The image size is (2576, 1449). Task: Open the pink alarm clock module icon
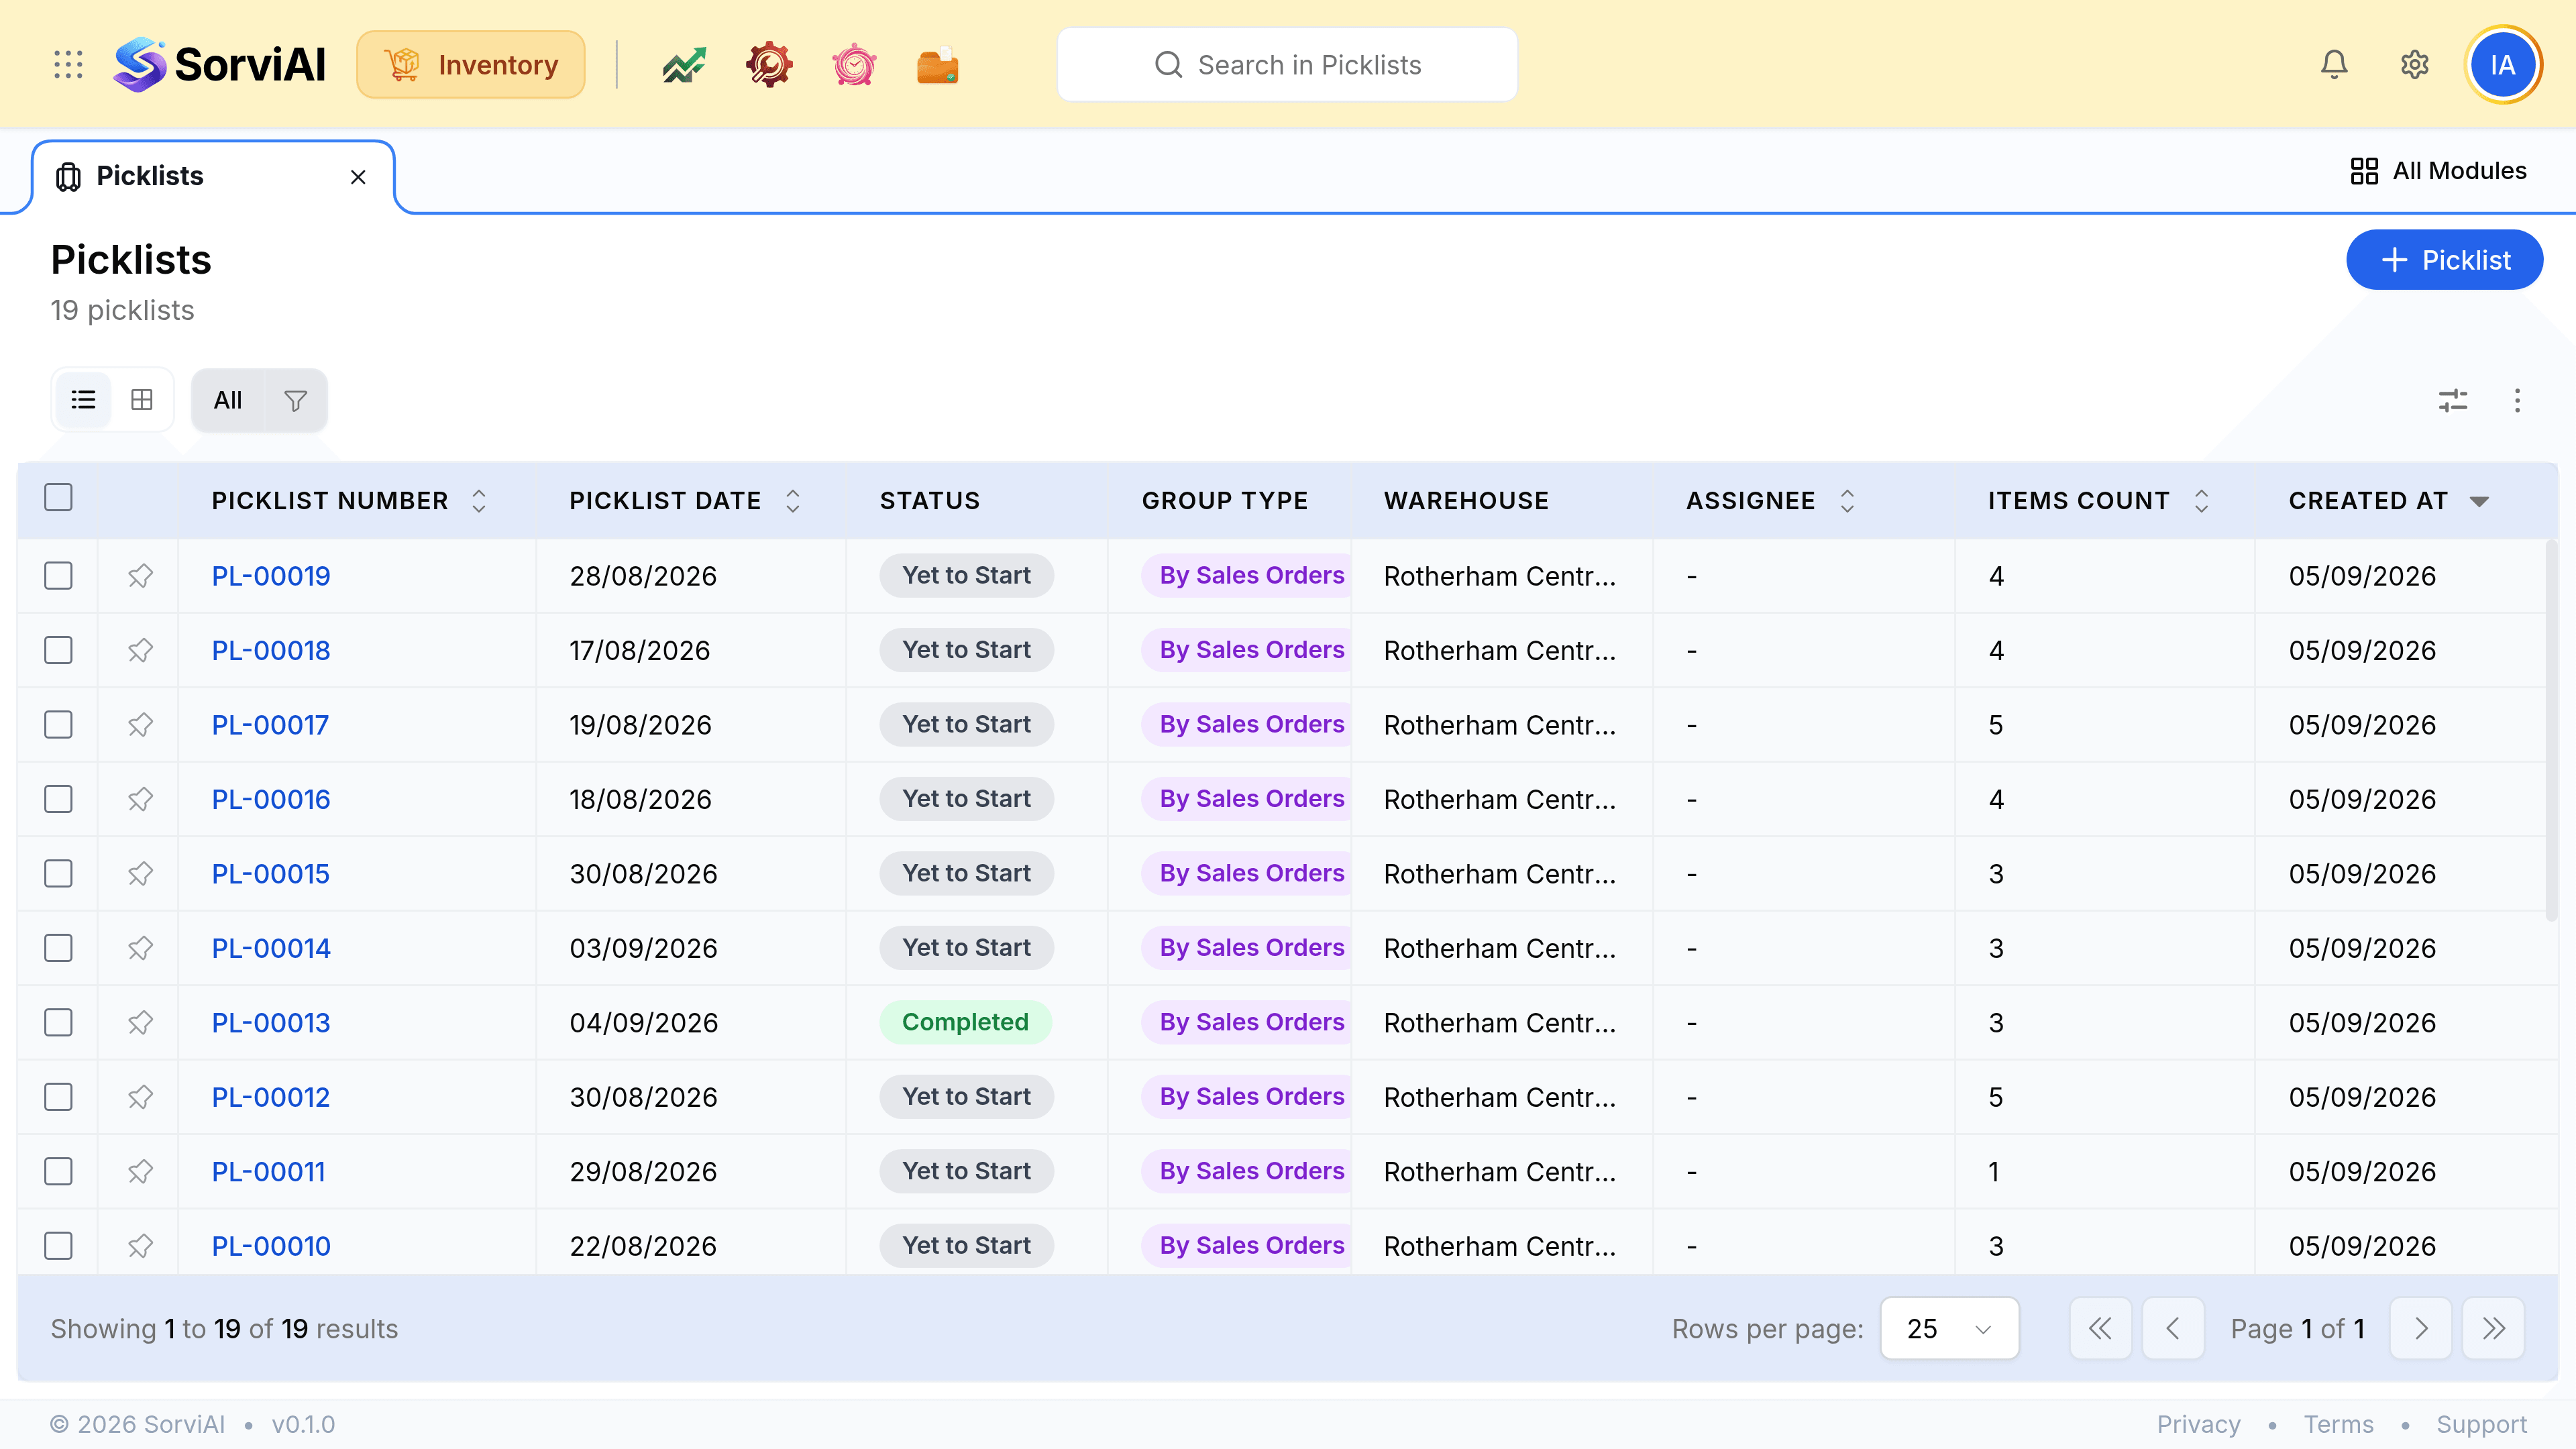[854, 66]
